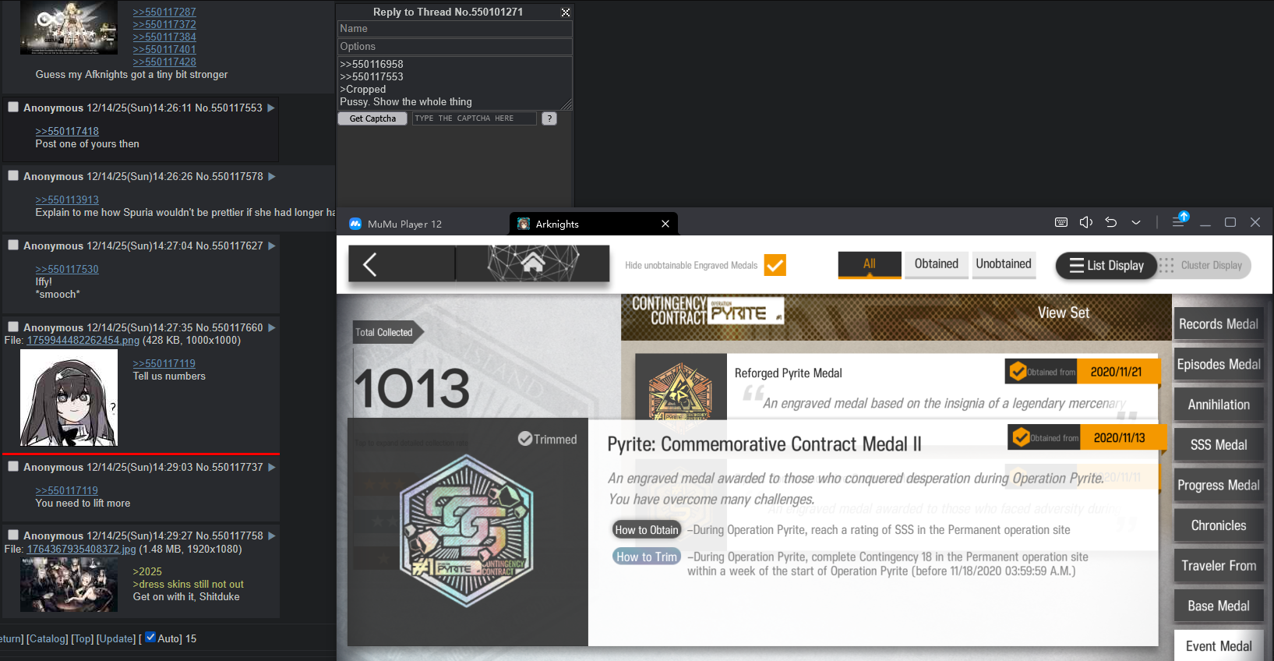Screen dimensions: 1274x661
Task: Tick the checkbox of post No.550117737
Action: (13, 466)
